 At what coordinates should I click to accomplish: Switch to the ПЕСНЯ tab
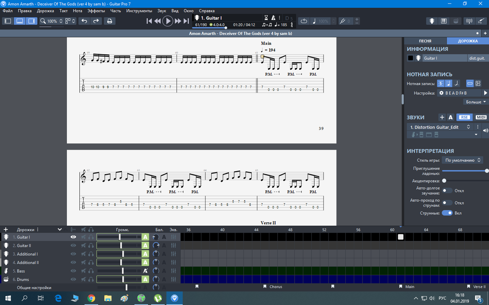(x=425, y=41)
